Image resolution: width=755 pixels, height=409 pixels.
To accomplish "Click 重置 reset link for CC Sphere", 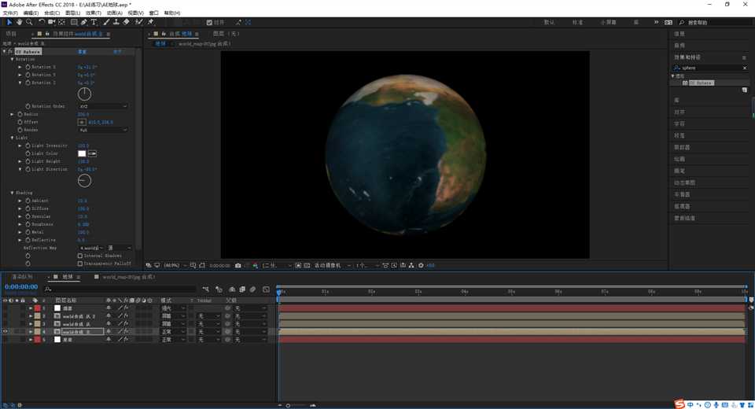I will tap(83, 52).
